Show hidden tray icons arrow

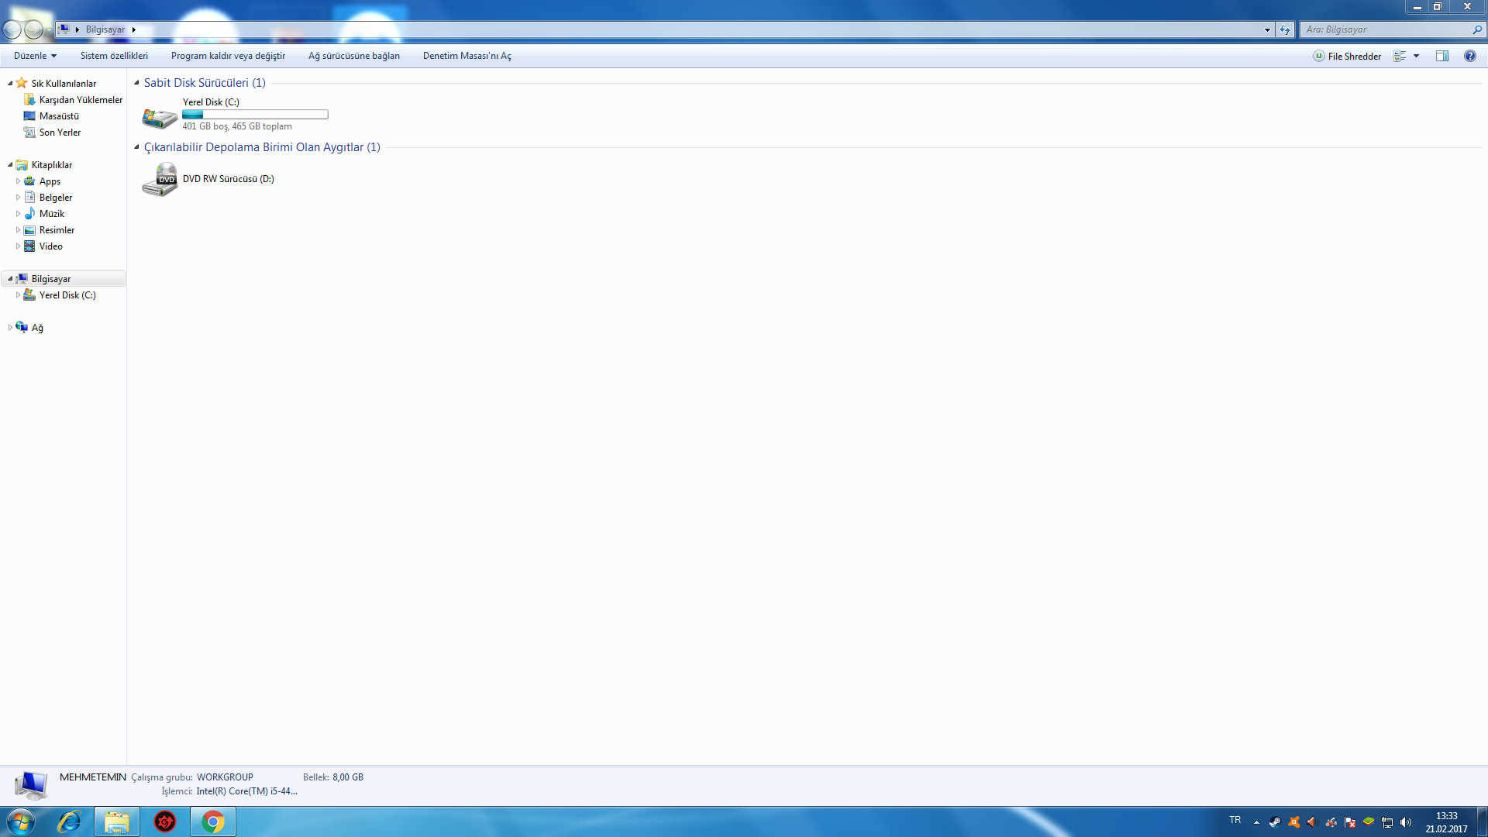[x=1256, y=822]
